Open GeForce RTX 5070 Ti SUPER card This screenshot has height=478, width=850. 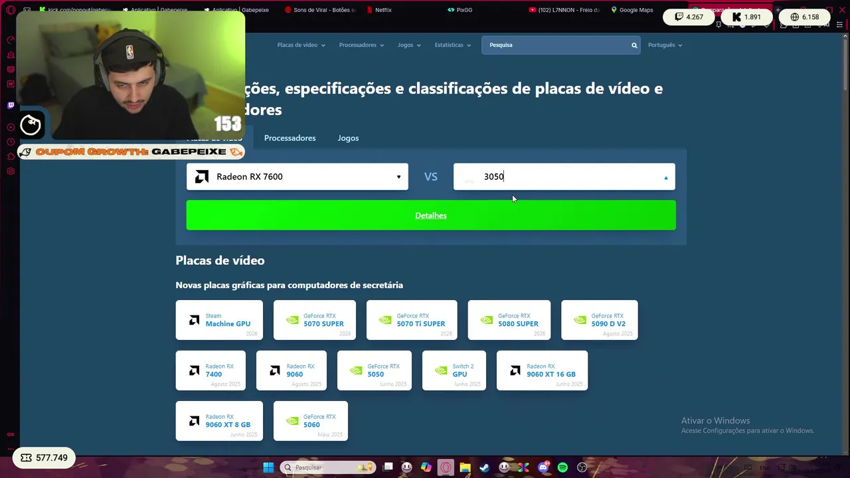tap(412, 320)
